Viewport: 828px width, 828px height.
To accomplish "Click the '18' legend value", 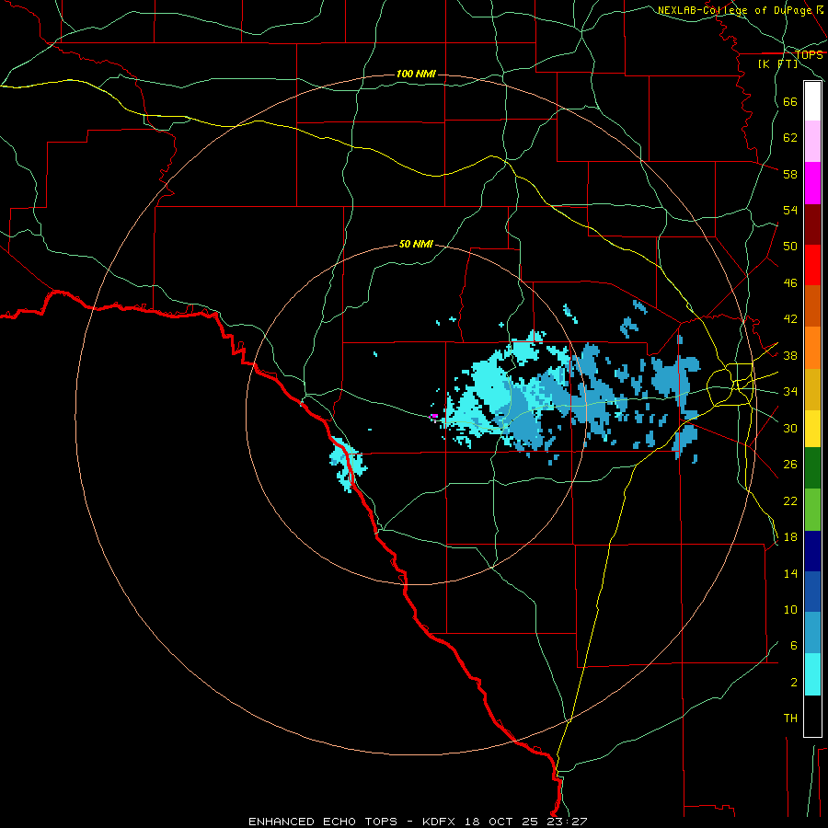I will tap(790, 537).
